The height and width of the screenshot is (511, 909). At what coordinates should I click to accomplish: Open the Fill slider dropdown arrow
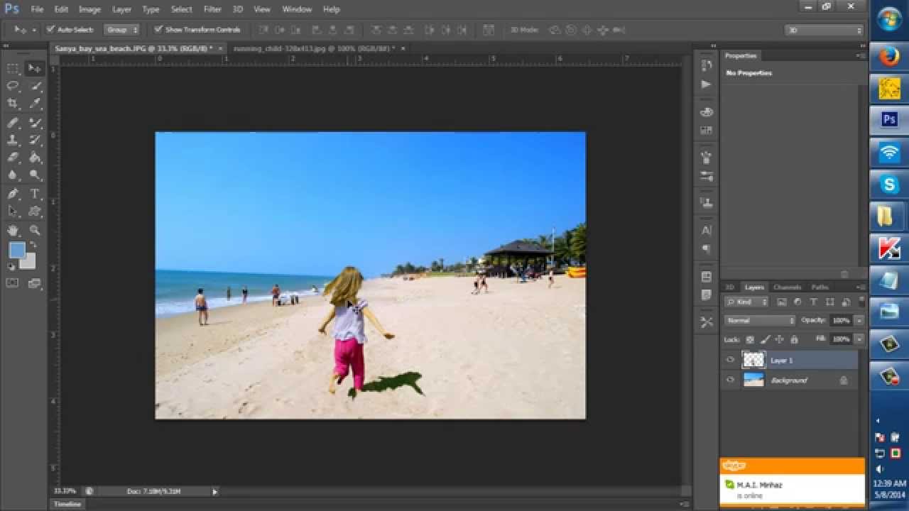tap(859, 339)
